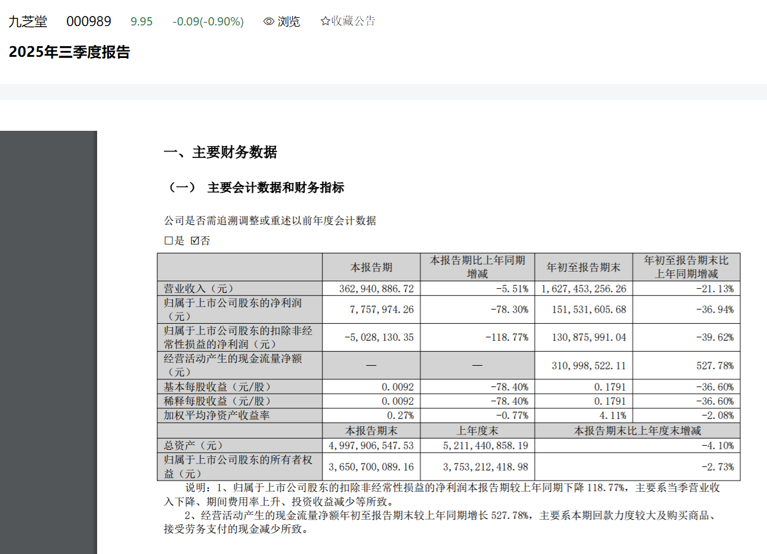Click the stock code 000989
Screen dimensions: 767x554
tap(89, 21)
